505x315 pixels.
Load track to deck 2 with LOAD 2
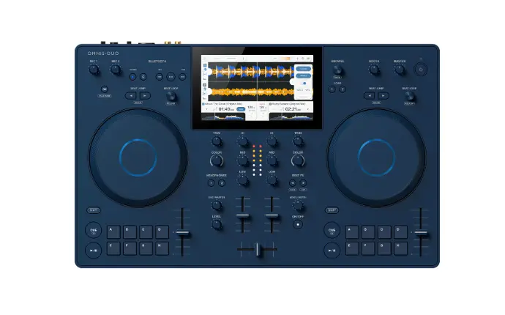[343, 89]
